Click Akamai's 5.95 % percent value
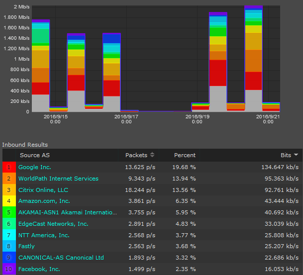Screen dimensions: 303x275 pos(186,212)
